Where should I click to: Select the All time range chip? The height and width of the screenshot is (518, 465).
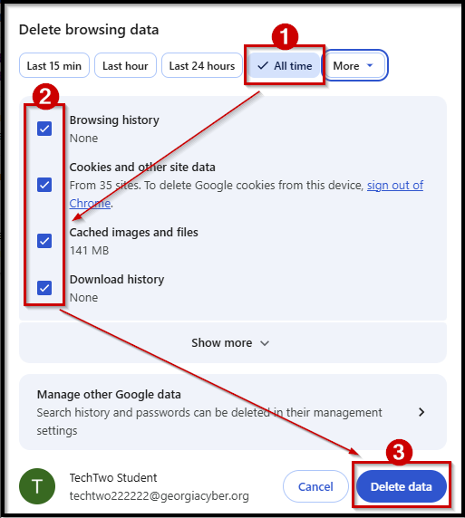tap(285, 66)
